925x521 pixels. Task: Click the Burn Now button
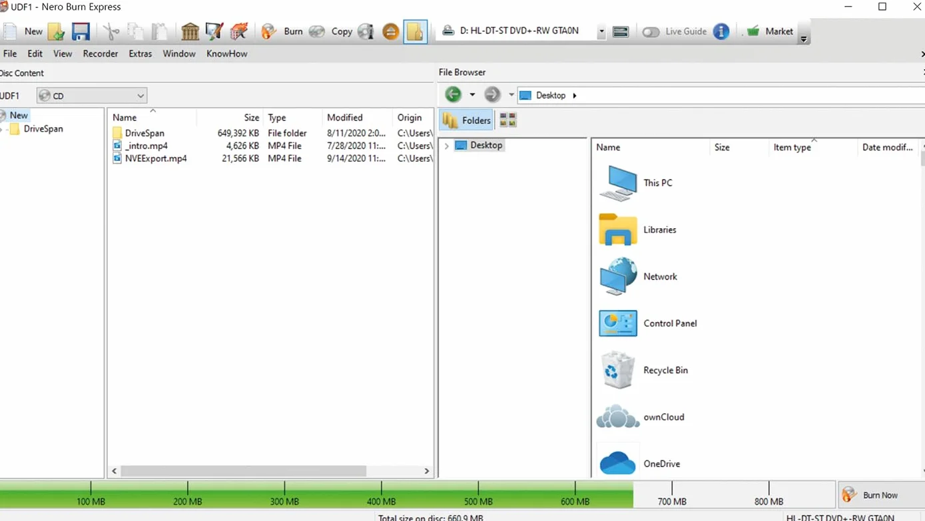coord(881,495)
